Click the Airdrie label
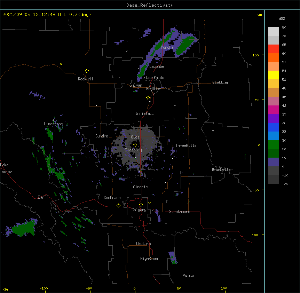Screen dimensions: 300x293 [x=141, y=187]
